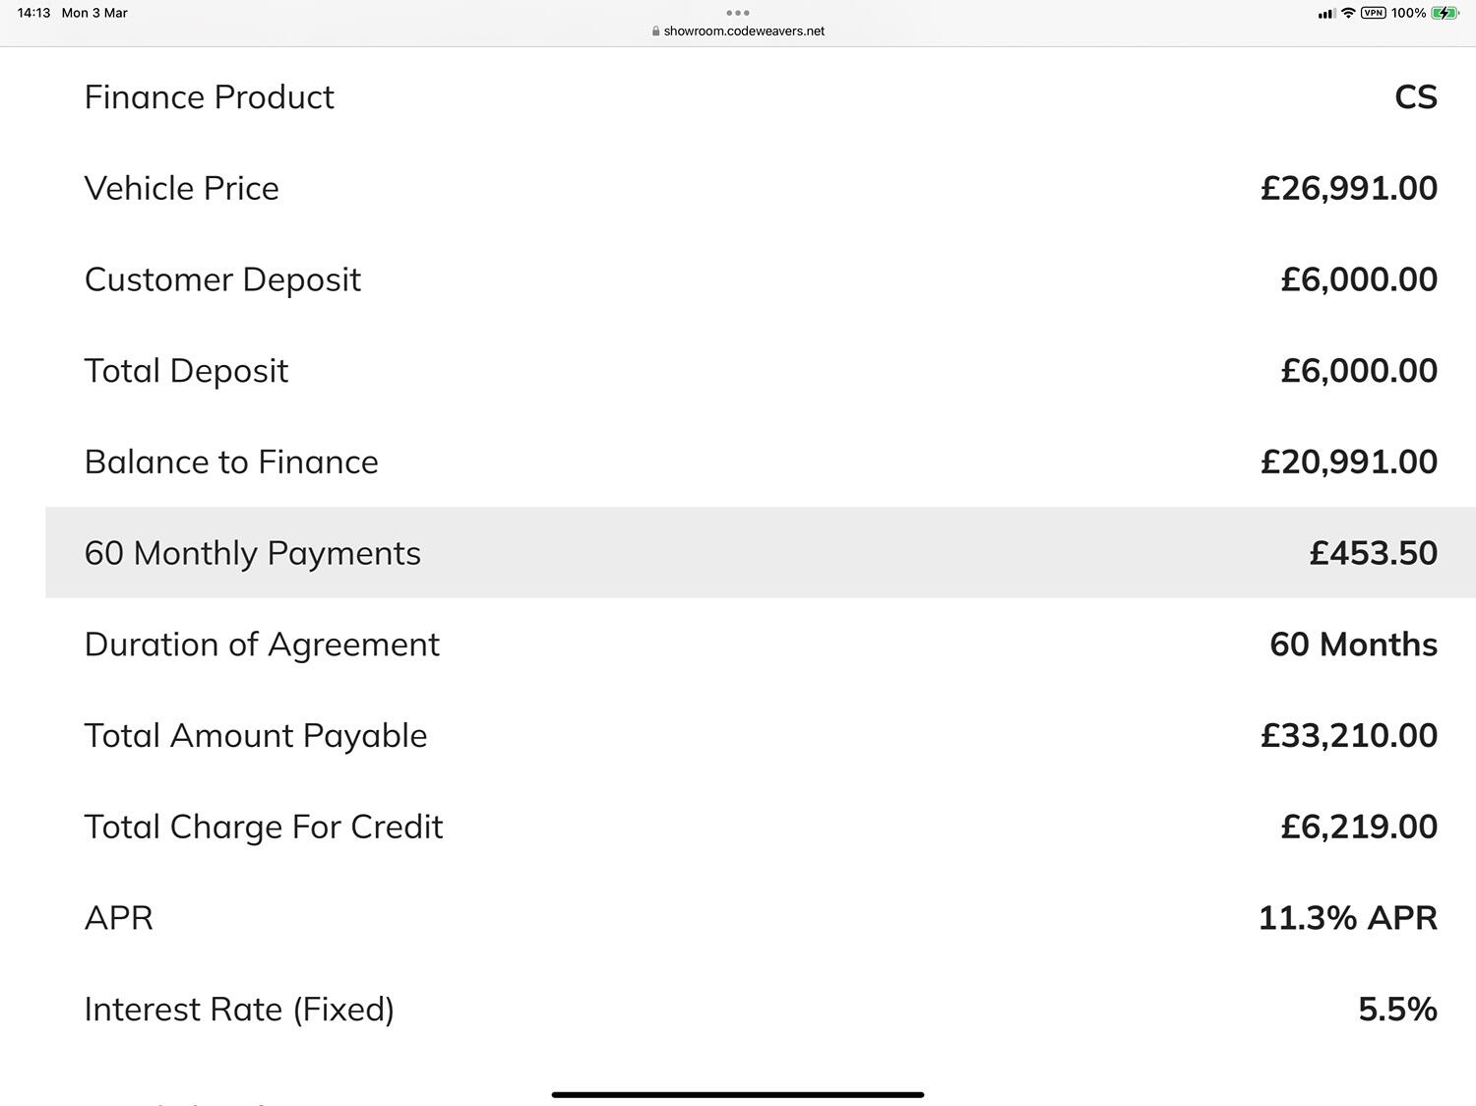Tap the cellular signal bars icon
This screenshot has height=1106, width=1476.
click(x=1326, y=14)
